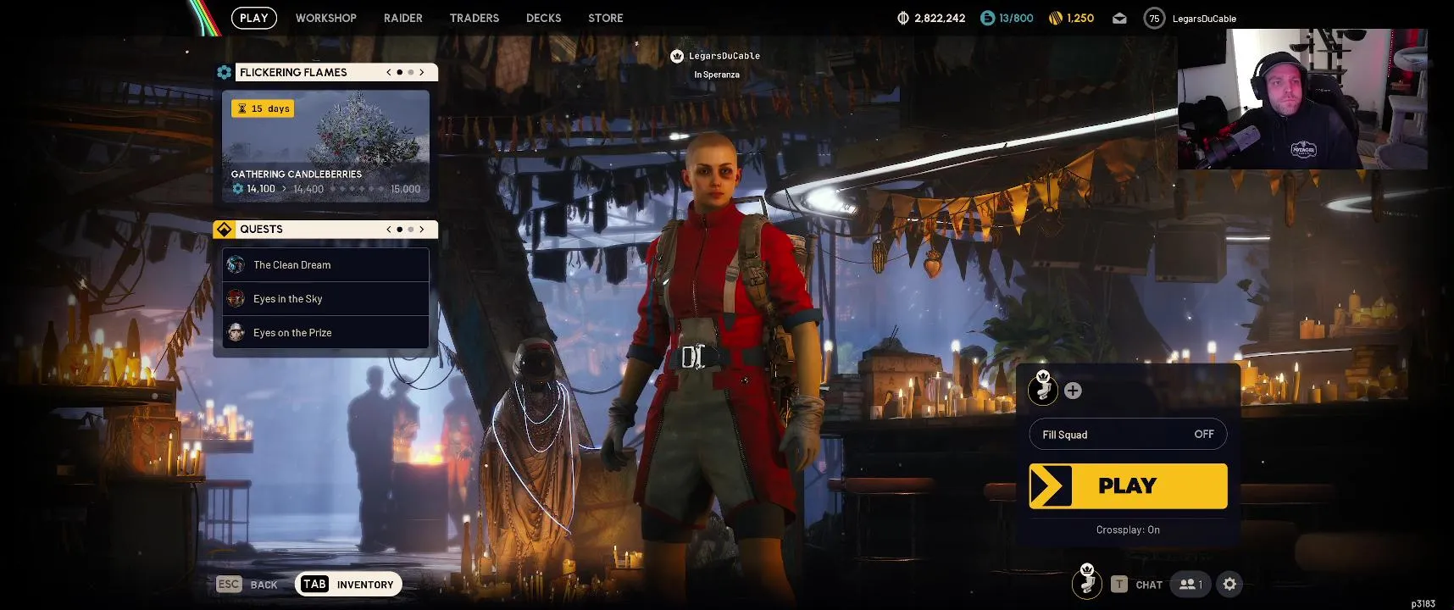The width and height of the screenshot is (1454, 610).
Task: Open the RAIDER tab
Action: 402,18
